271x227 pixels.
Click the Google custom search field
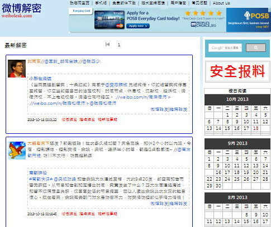225,48
